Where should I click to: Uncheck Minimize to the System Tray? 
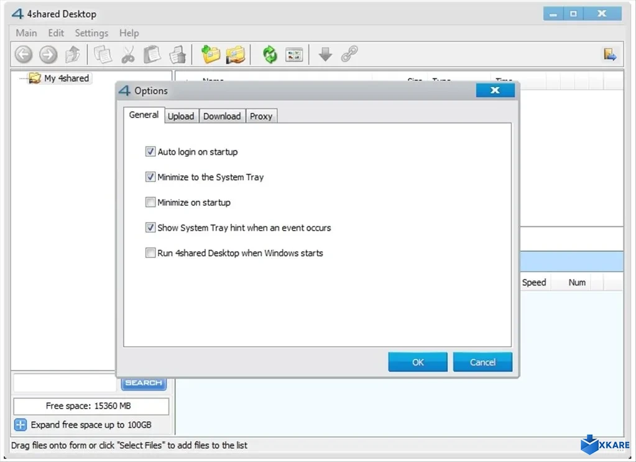click(150, 177)
